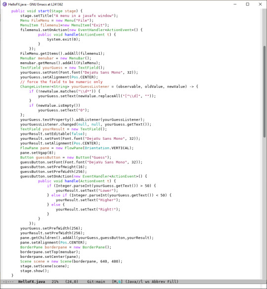Maximize the Emacs window
Image resolution: width=267 pixels, height=289 pixels.
[247, 4]
